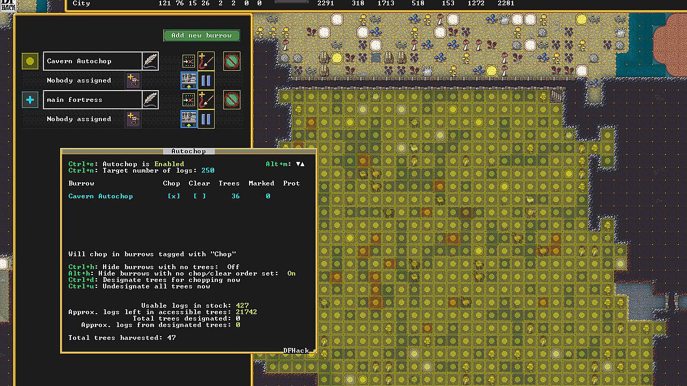Sort by the Chop column header
687x386 pixels.
click(171, 183)
